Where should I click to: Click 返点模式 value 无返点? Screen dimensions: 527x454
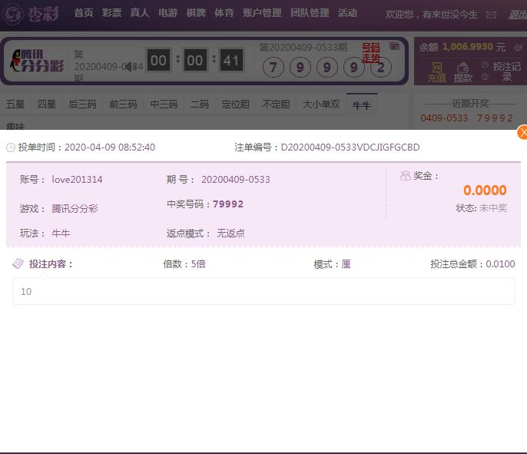click(230, 234)
